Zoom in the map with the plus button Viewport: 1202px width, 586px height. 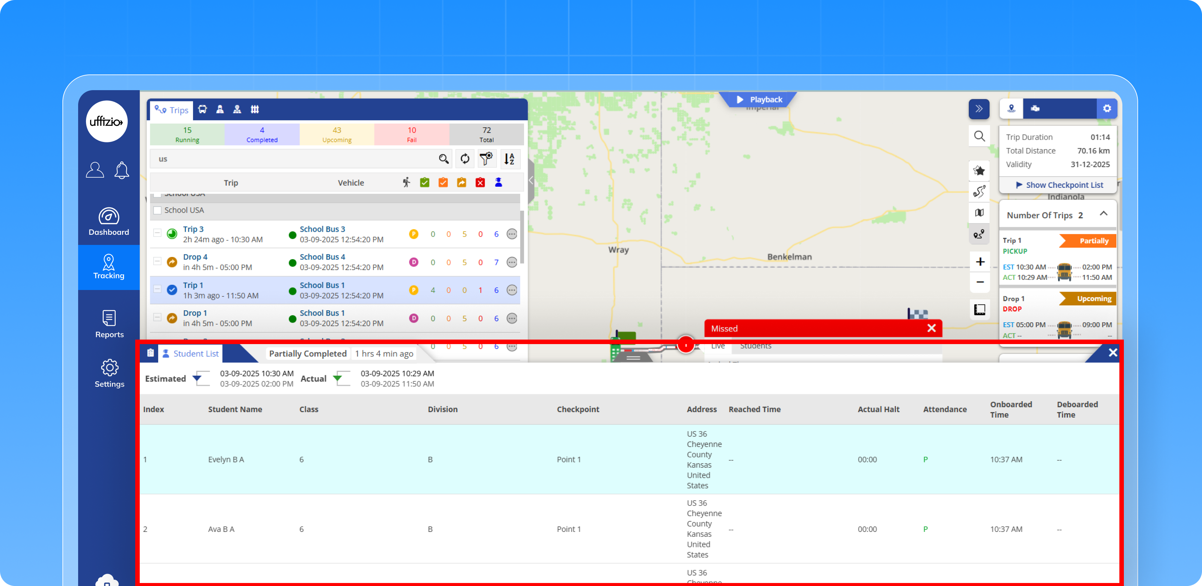pyautogui.click(x=980, y=262)
